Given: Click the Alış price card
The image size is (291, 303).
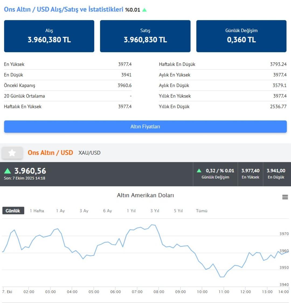Looking at the screenshot, I should coord(49,36).
